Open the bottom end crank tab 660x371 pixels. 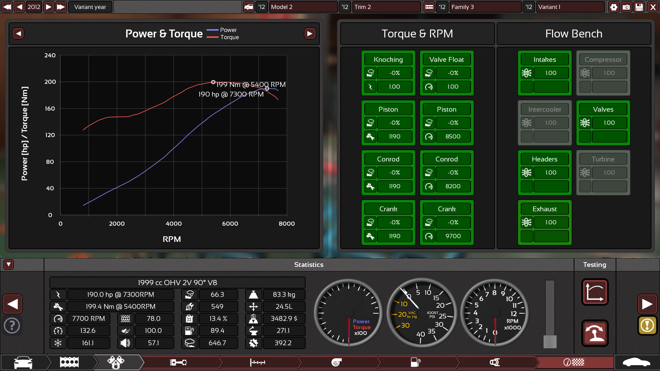pos(178,362)
